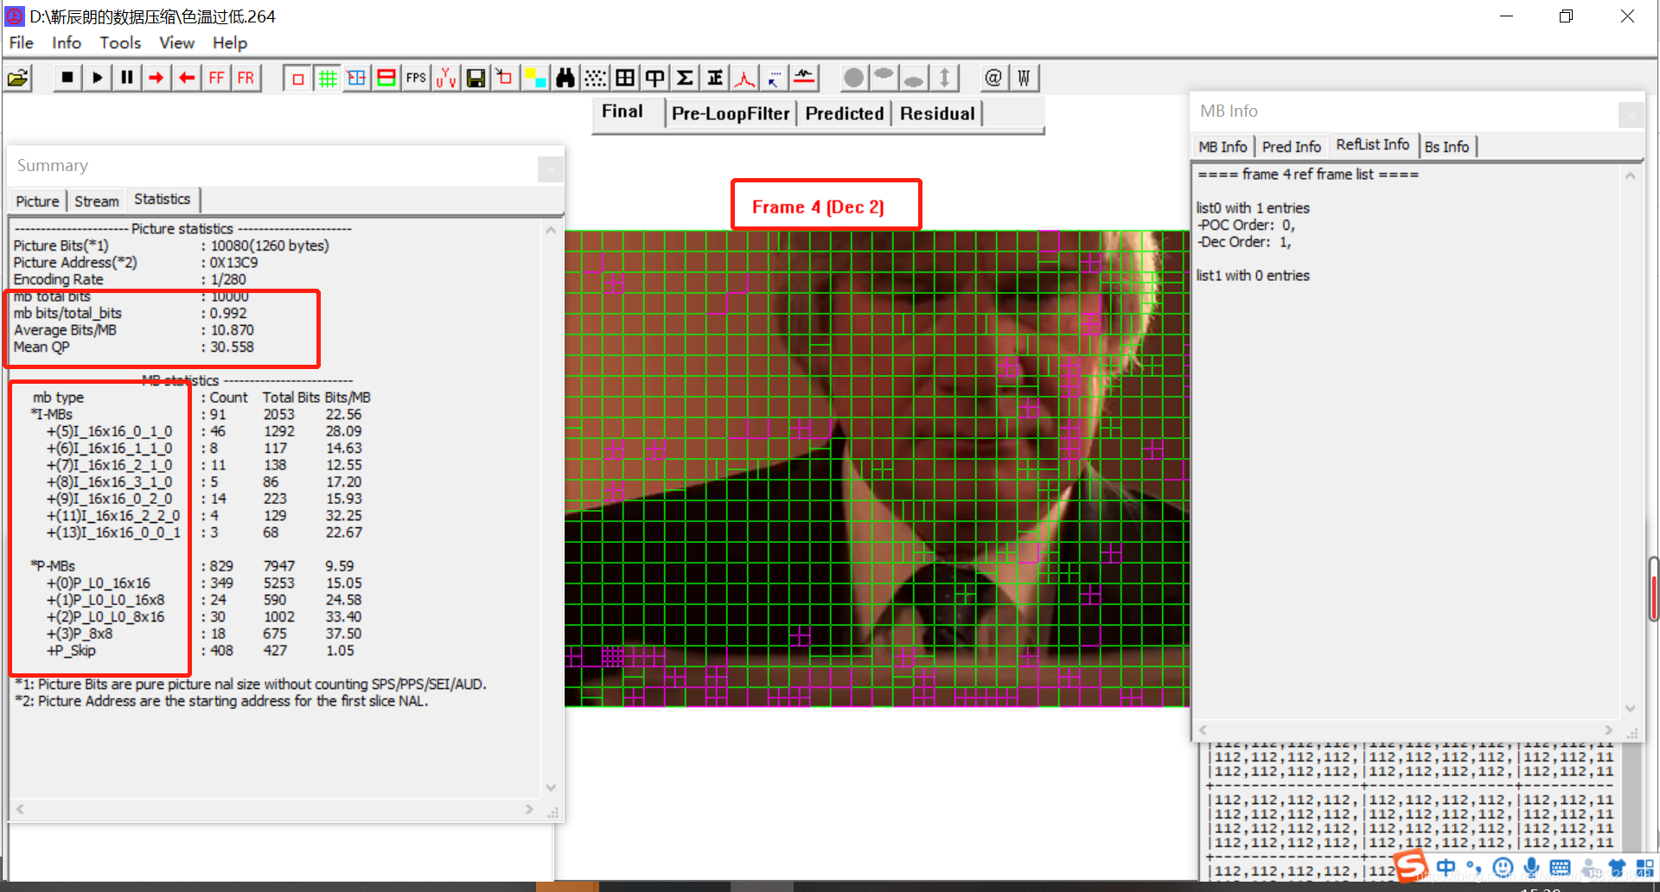Open the Help menu
1660x892 pixels.
230,42
